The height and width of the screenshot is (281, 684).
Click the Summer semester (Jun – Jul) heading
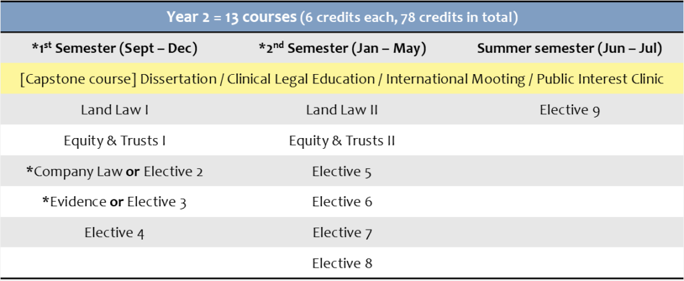(569, 48)
